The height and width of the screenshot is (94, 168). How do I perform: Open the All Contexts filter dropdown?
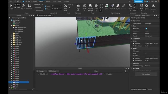54,71
